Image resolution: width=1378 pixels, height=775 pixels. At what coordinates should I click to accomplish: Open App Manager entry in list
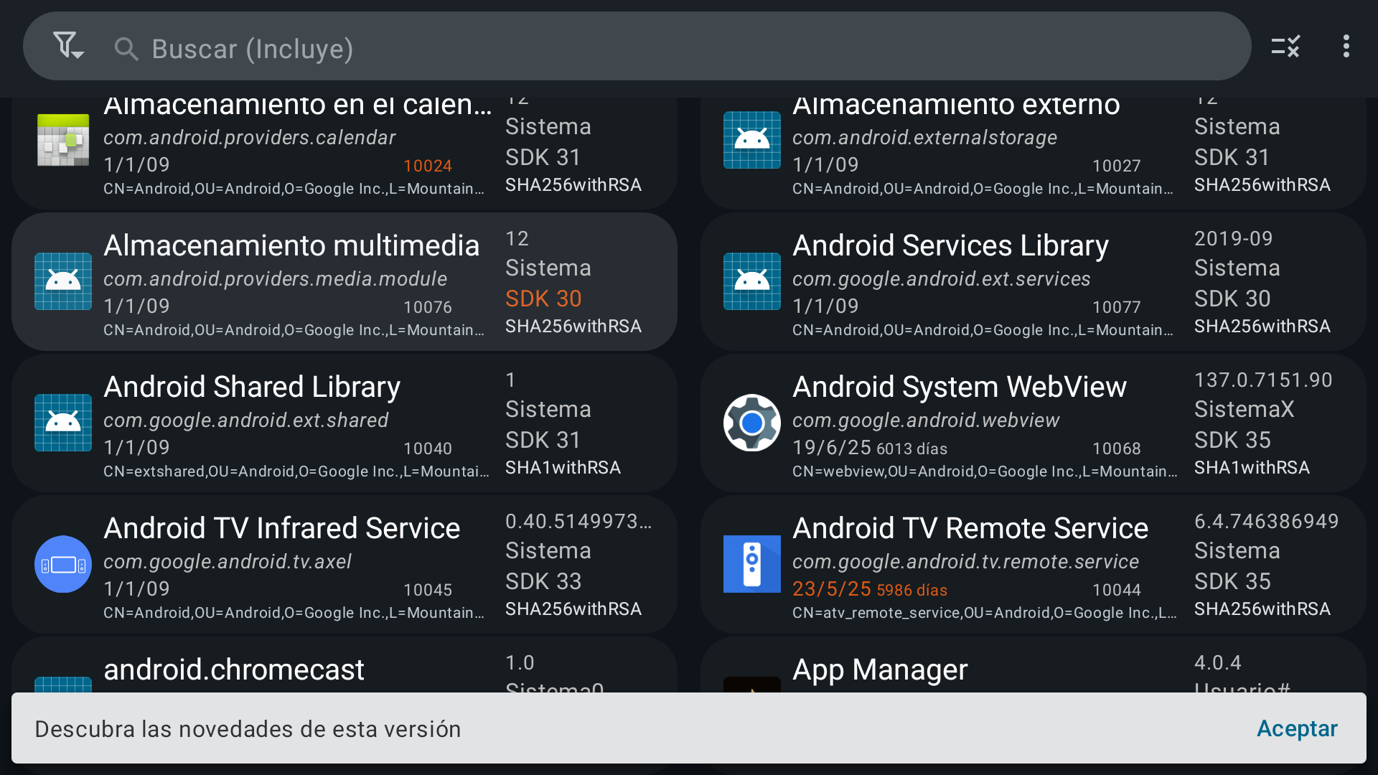click(1033, 664)
